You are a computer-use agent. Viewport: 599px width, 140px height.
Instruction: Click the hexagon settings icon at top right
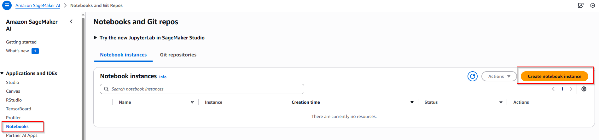click(x=593, y=5)
